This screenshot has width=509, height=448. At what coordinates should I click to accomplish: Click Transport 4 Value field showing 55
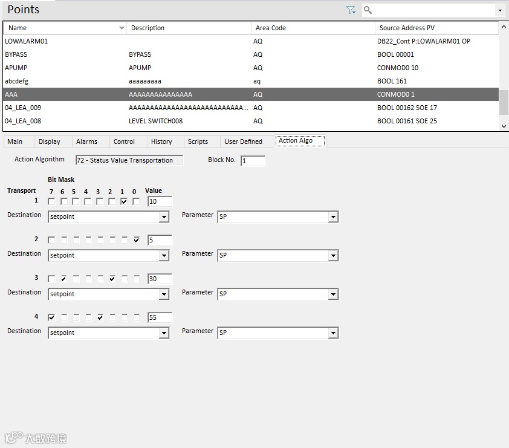click(160, 317)
